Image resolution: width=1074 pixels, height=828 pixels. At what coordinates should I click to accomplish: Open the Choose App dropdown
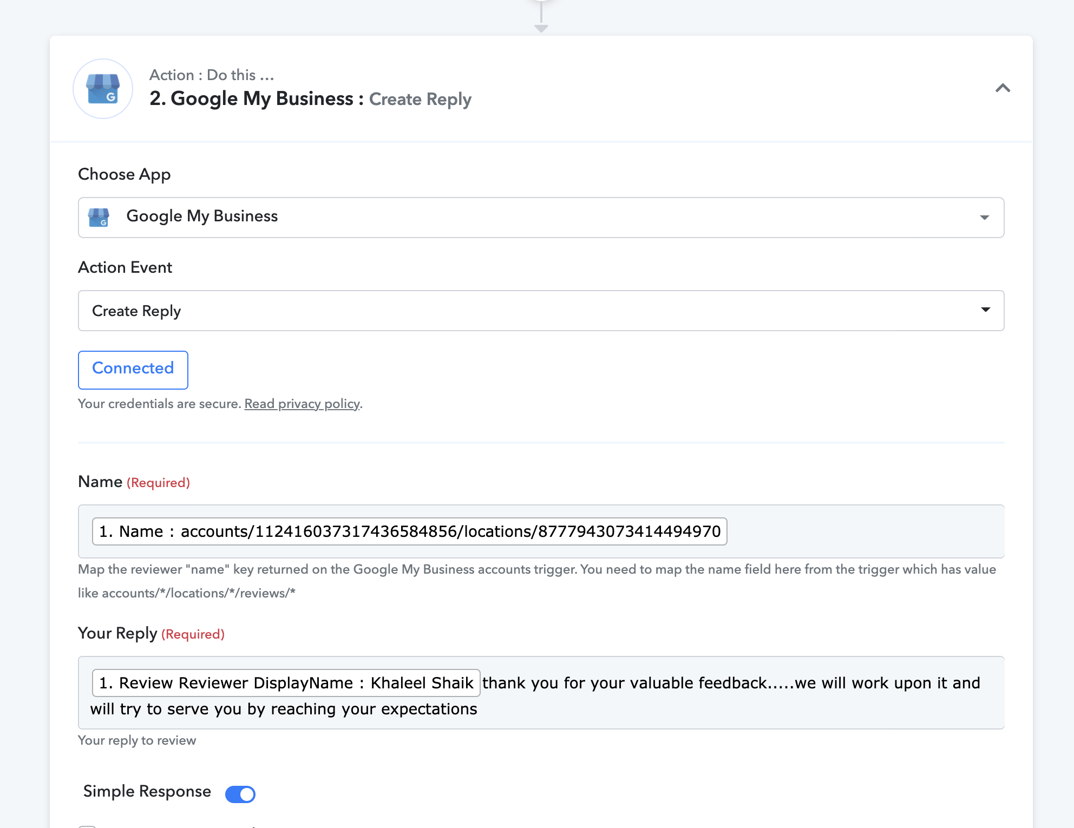[541, 218]
